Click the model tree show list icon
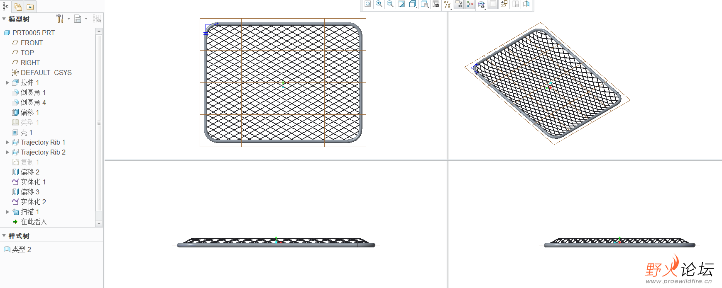 click(78, 19)
